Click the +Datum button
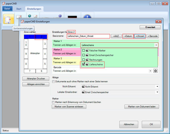This screenshot has width=170, height=134. pos(128,36)
